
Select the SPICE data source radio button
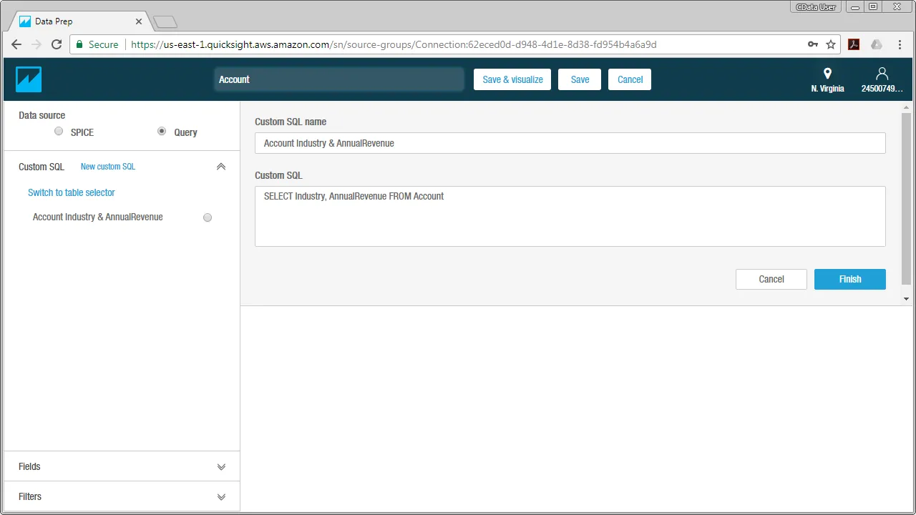click(x=59, y=132)
